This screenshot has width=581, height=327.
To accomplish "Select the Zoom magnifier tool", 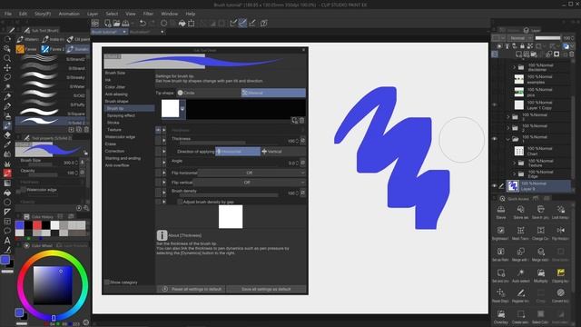I will [x=6, y=58].
